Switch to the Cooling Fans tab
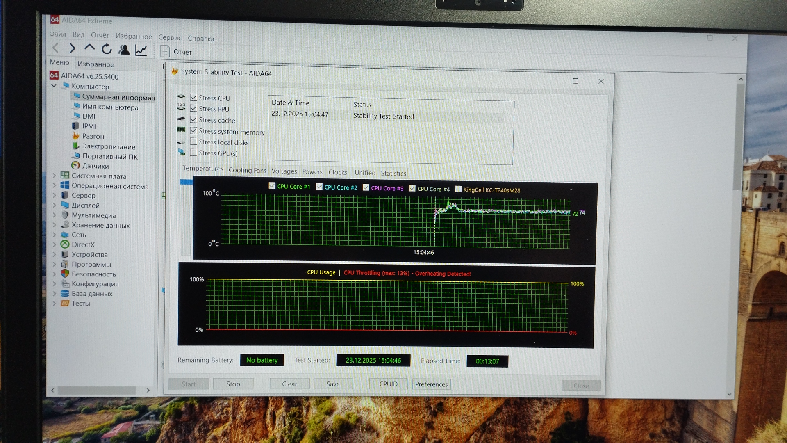 (247, 170)
